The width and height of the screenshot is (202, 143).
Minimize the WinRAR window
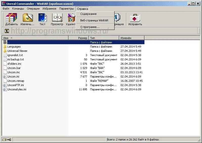(189, 4)
